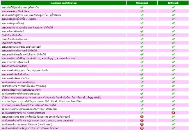Click Standard checkmark for รูปแบบของกราฟ row
Image resolution: width=189 pixels, height=131 pixels.
(x=142, y=90)
